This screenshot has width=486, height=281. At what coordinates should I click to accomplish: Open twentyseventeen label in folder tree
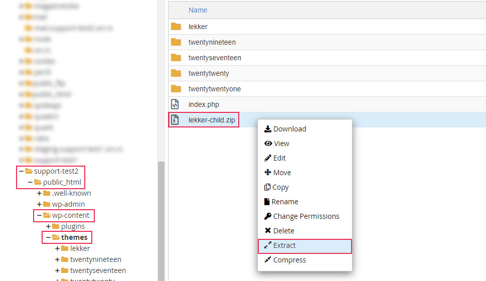coord(98,270)
